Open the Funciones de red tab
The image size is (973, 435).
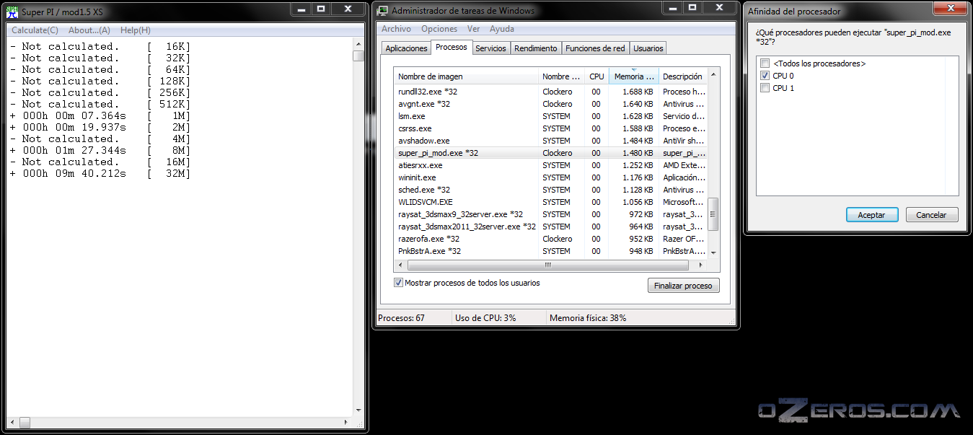[595, 48]
